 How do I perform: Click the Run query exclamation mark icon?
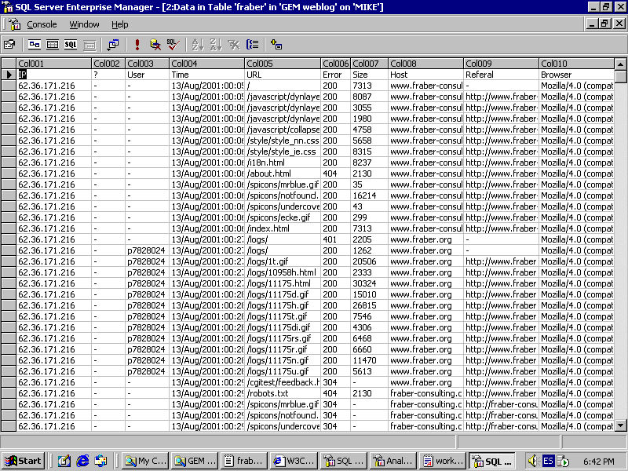click(137, 45)
